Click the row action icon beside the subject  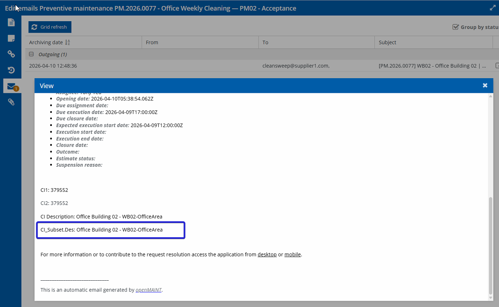click(497, 66)
